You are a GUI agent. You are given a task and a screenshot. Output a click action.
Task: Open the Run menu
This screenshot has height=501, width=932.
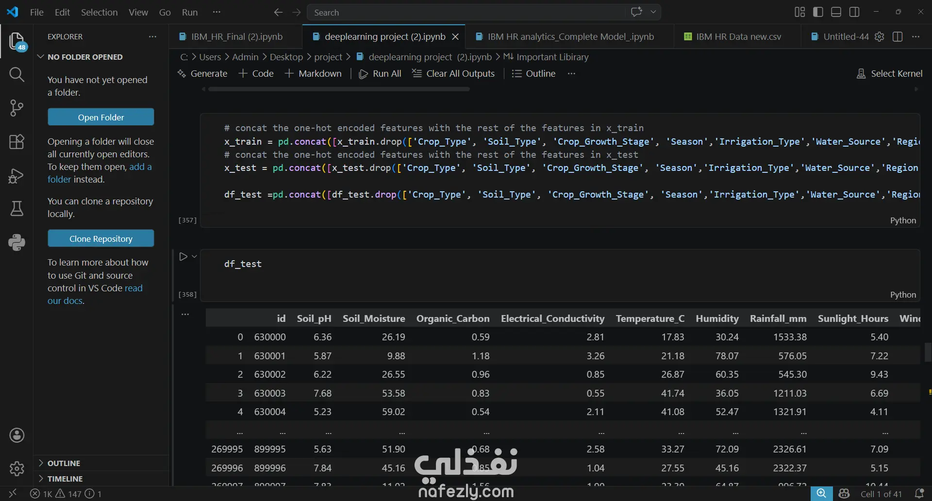[190, 12]
